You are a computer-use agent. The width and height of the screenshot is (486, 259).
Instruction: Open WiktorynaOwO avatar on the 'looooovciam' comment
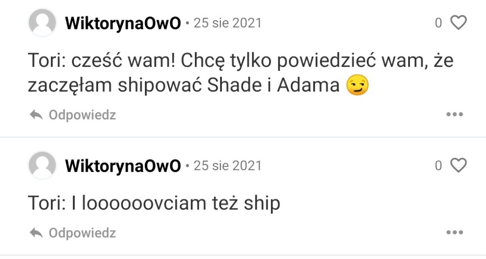click(x=42, y=165)
